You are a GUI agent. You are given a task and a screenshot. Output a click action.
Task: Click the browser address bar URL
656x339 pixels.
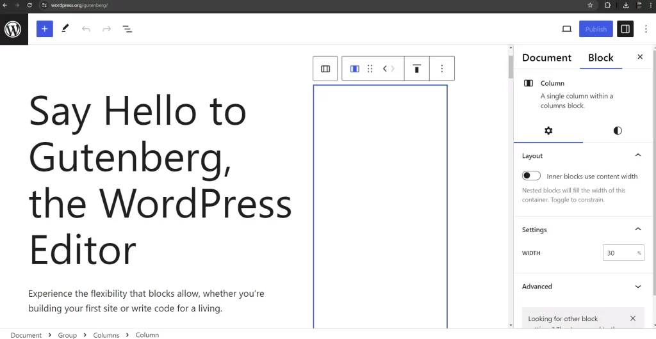coord(79,5)
